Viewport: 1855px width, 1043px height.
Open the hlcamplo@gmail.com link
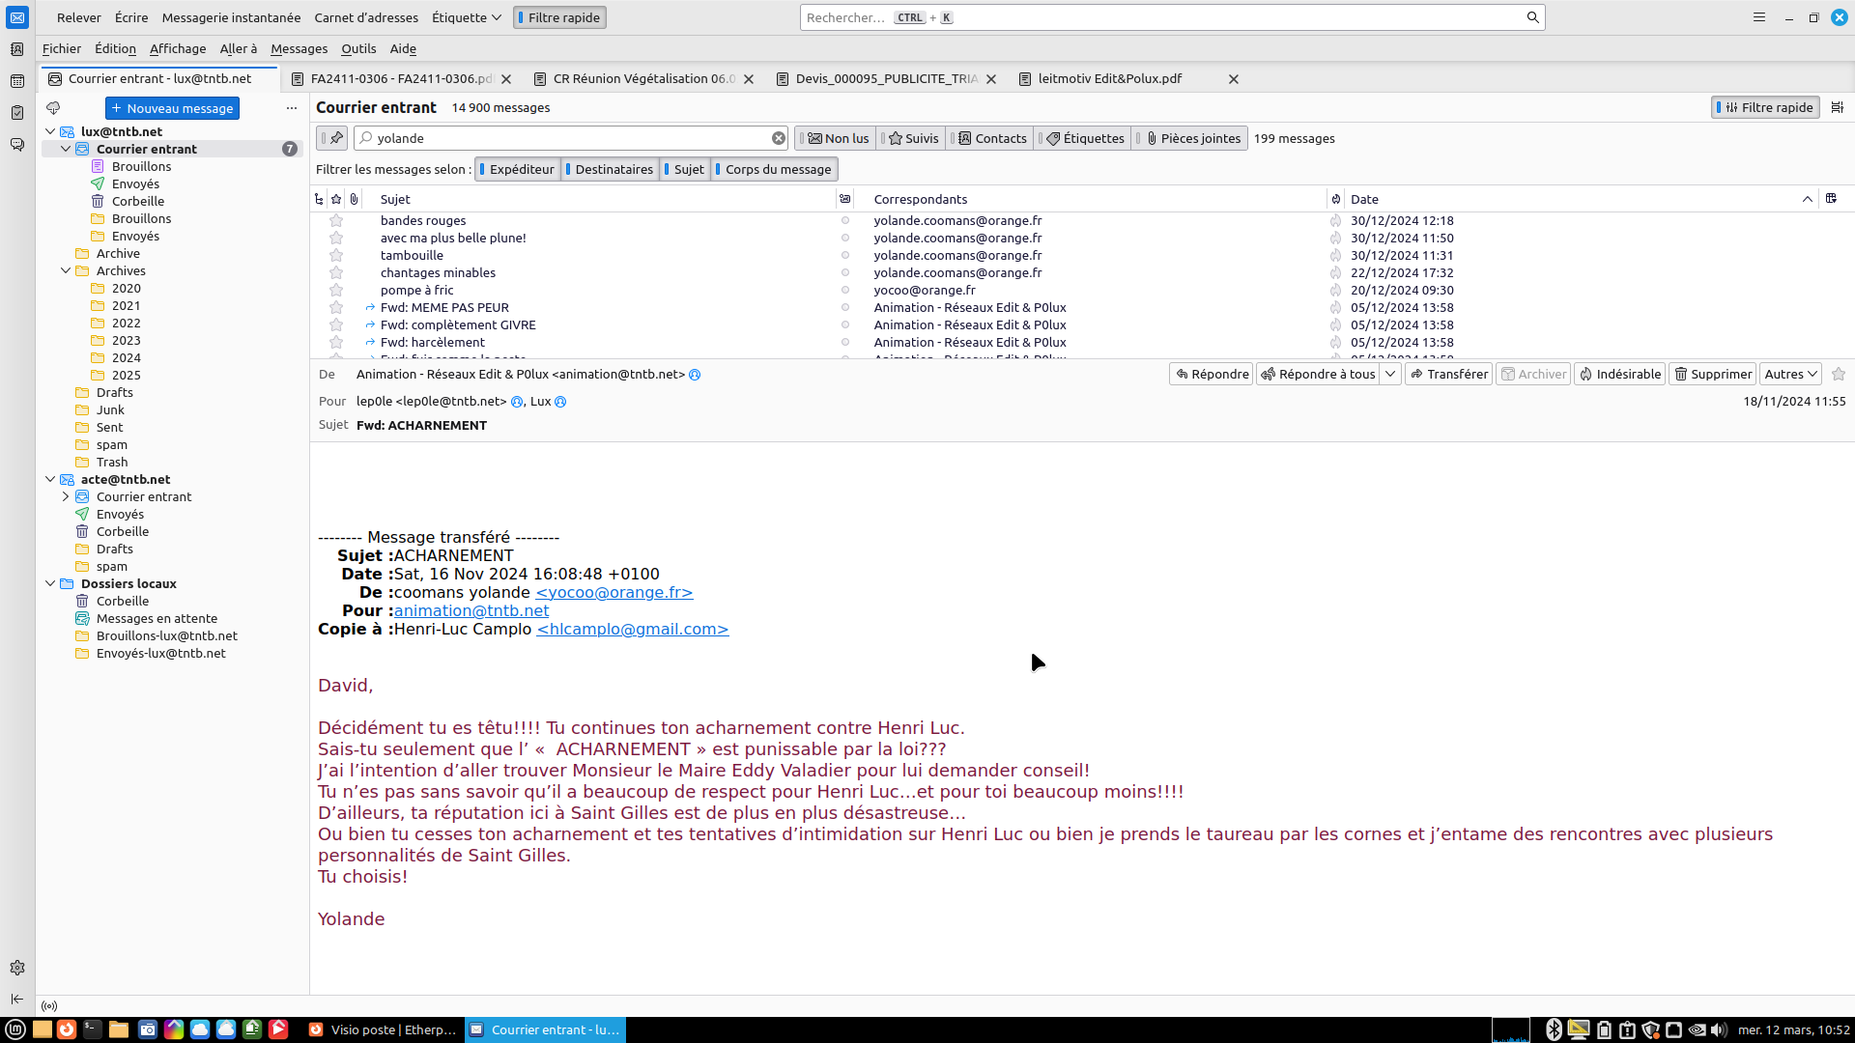632,629
